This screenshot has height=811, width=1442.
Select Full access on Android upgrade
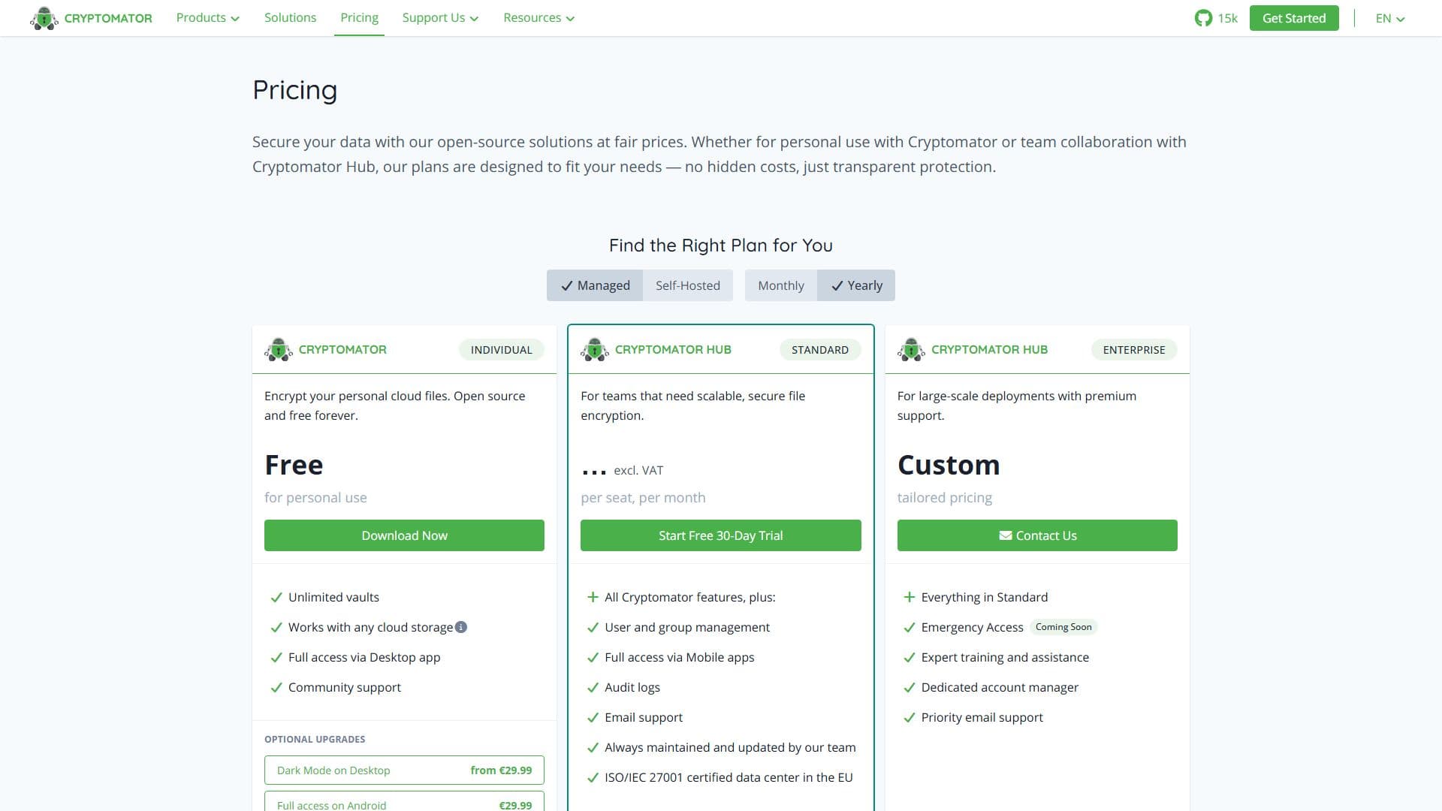point(404,803)
